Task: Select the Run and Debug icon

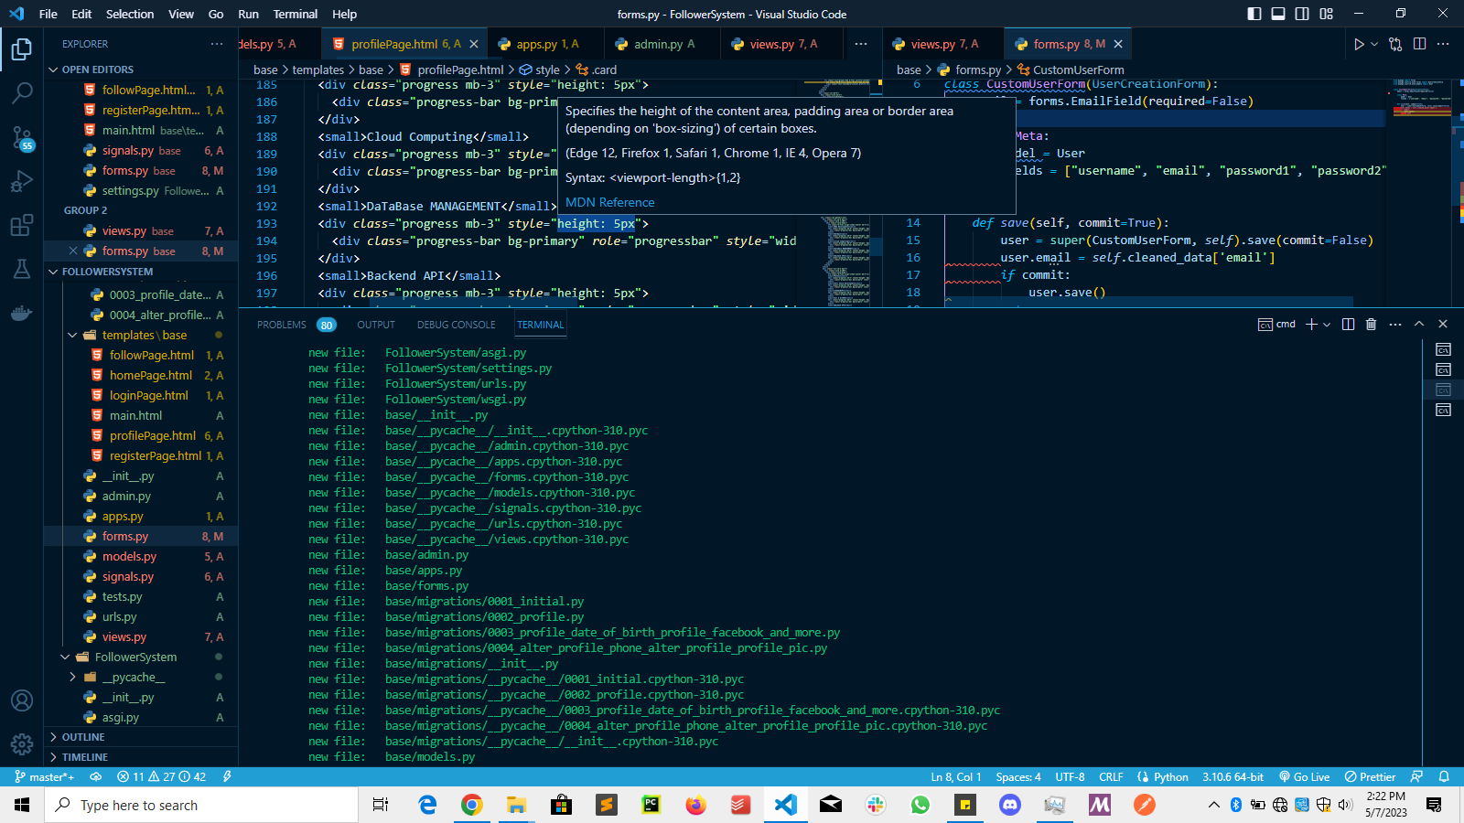Action: (22, 181)
